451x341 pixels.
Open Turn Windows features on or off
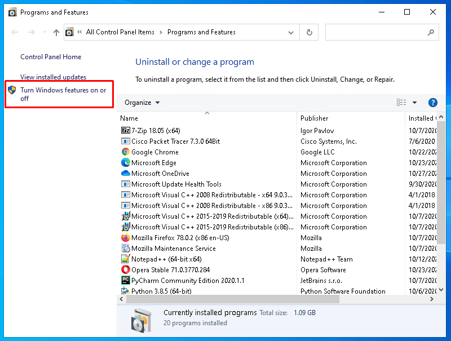click(63, 94)
